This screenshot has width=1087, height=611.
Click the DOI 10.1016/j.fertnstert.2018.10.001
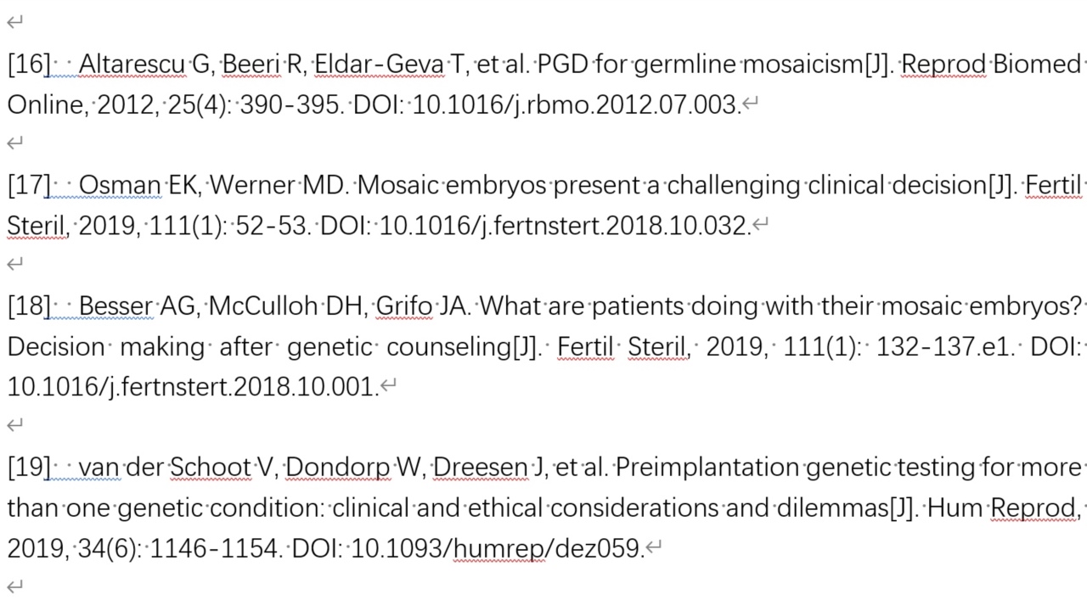coord(192,387)
